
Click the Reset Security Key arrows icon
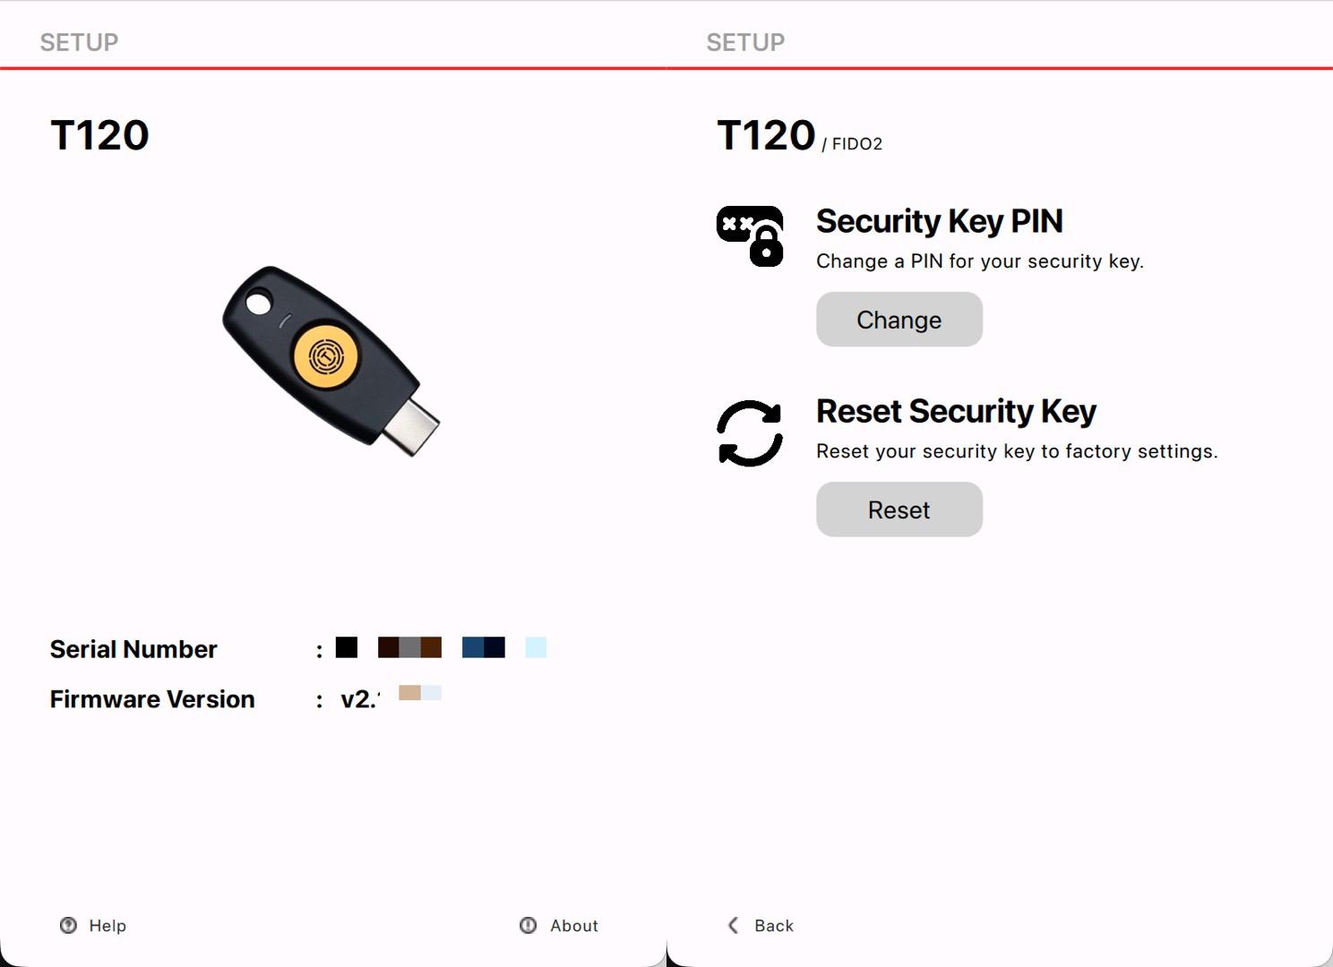[x=750, y=433]
